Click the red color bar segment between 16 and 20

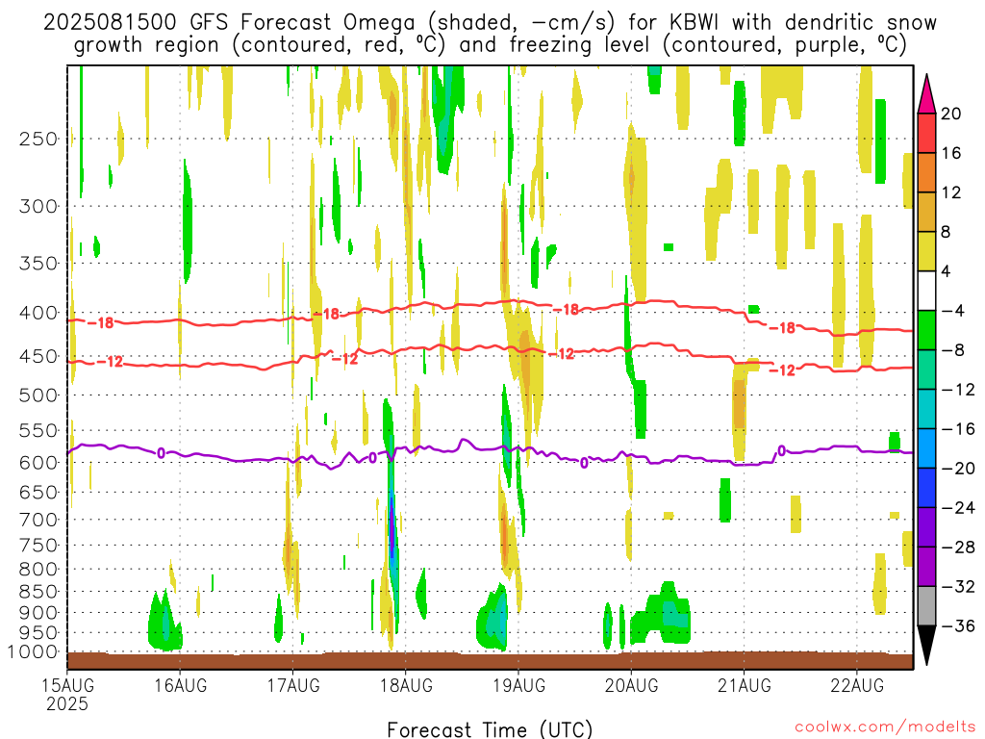pos(926,133)
